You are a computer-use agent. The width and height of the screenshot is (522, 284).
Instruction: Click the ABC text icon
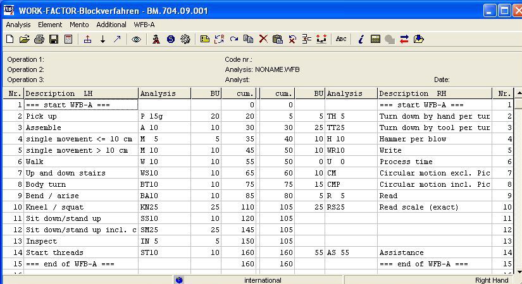(341, 39)
